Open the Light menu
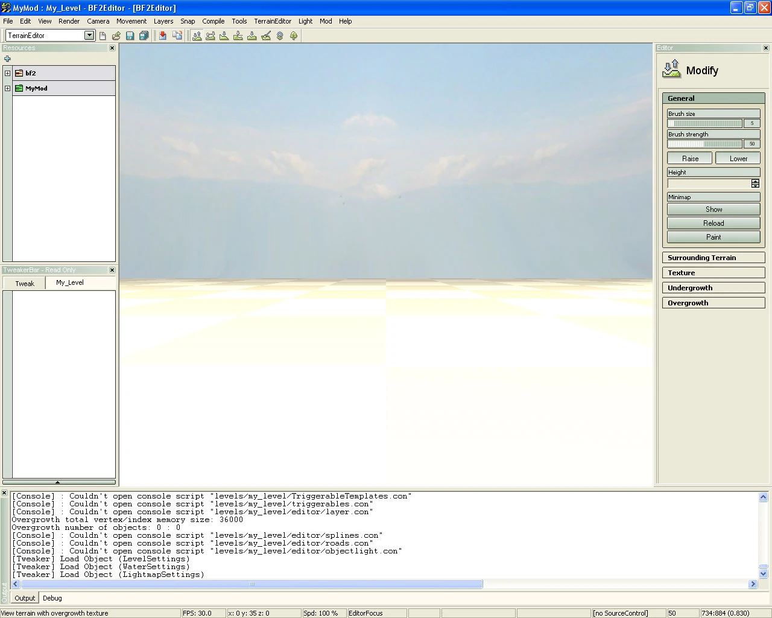The width and height of the screenshot is (772, 618). tap(305, 21)
